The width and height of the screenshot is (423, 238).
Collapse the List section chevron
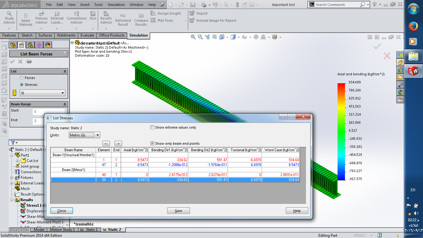[x=65, y=71]
